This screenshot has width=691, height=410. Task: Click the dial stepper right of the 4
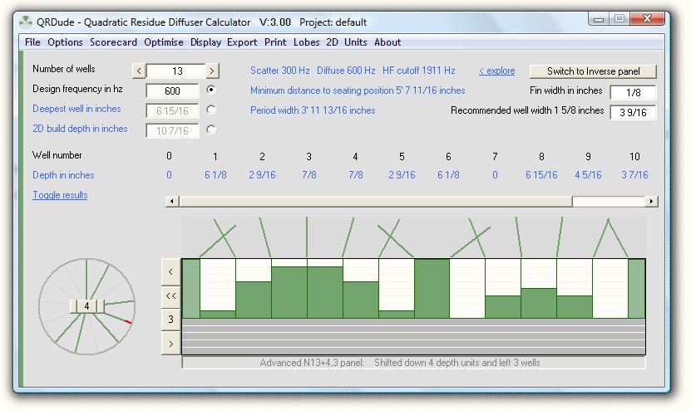pos(101,305)
